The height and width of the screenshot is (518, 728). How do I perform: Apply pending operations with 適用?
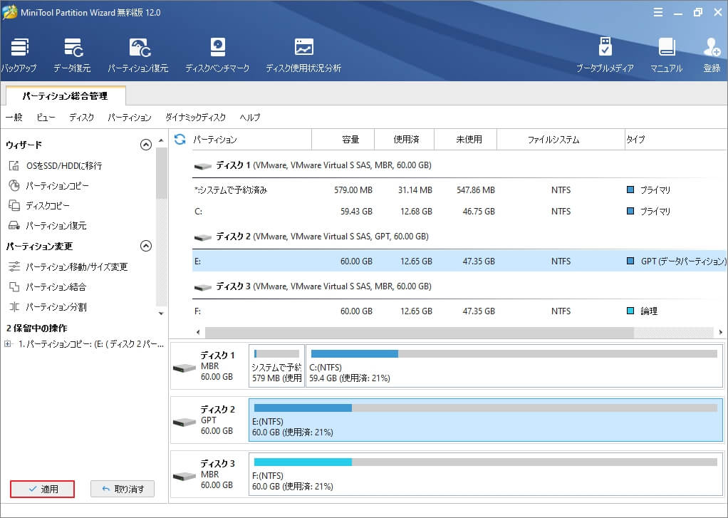(x=41, y=489)
